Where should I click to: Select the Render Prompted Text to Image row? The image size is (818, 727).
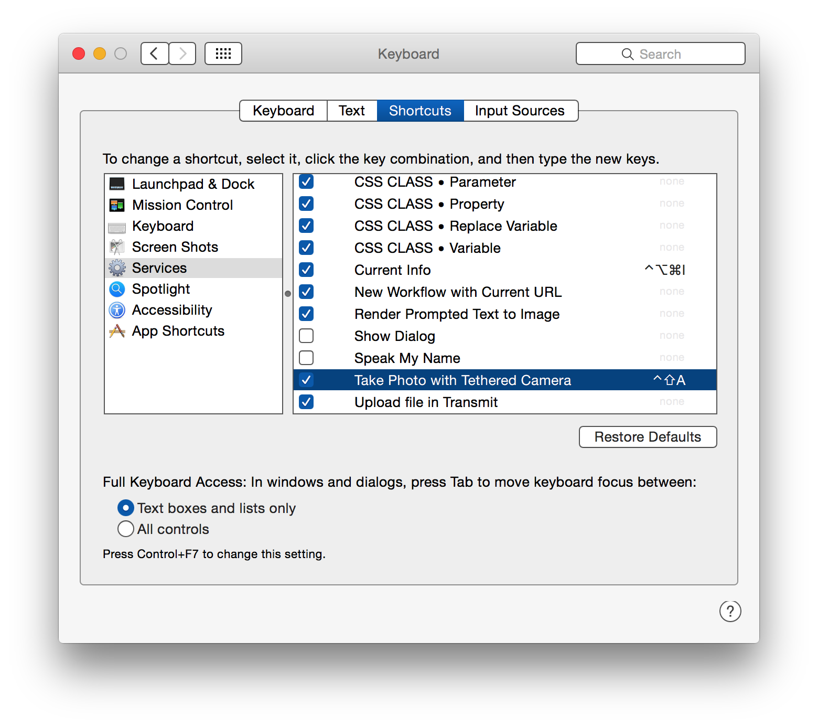pos(505,314)
